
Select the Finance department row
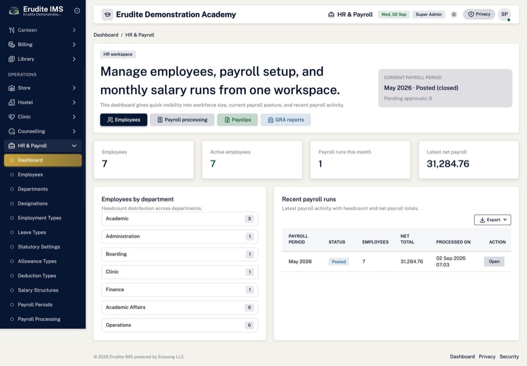(x=180, y=289)
